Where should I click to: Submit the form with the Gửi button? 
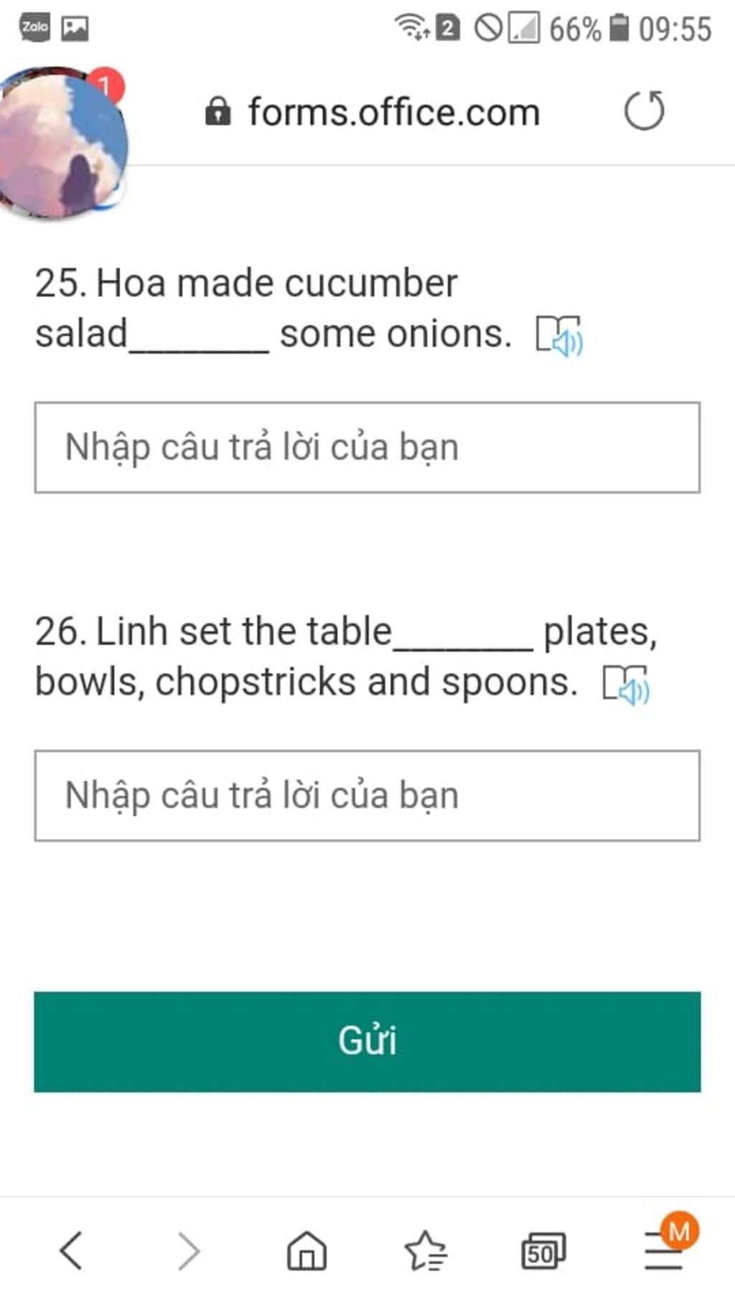click(x=367, y=1041)
